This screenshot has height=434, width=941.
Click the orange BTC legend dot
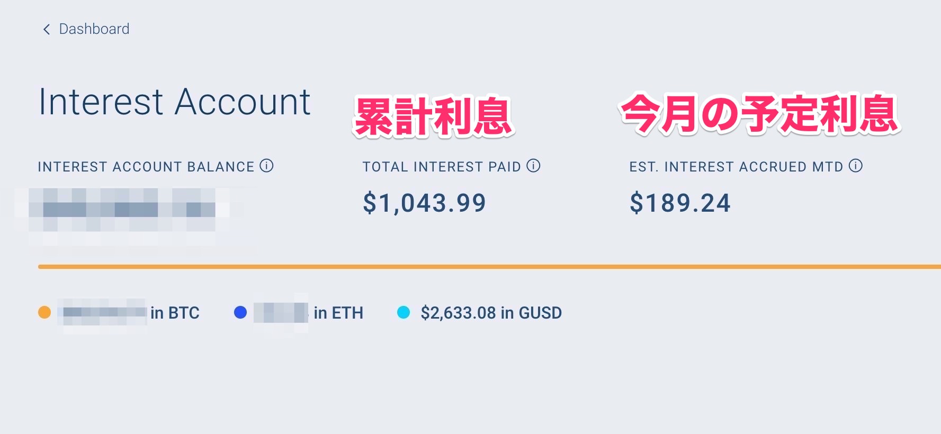pyautogui.click(x=44, y=312)
